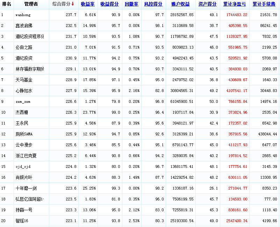The height and width of the screenshot is (227, 280).
Task: Sort by the 资产得分 column header
Action: (207, 4)
